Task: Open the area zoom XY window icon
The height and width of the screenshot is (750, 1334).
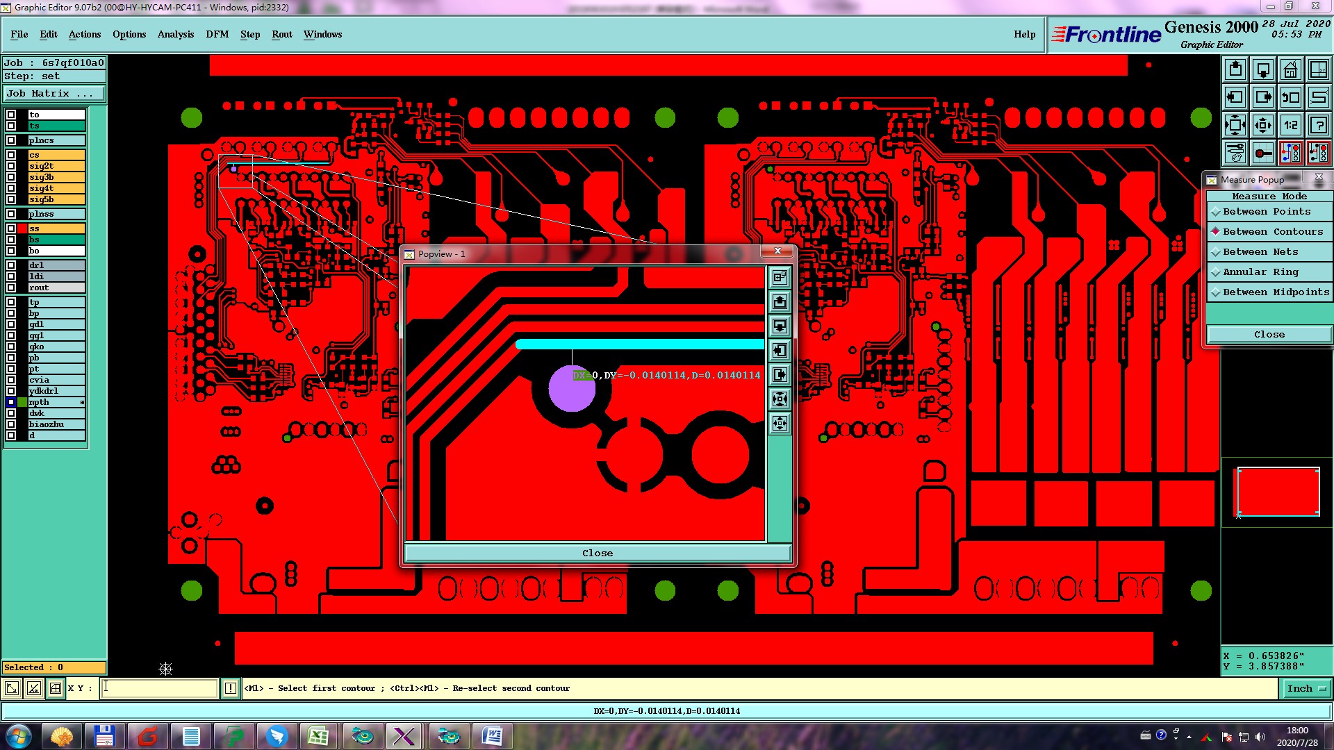Action: pyautogui.click(x=1318, y=69)
